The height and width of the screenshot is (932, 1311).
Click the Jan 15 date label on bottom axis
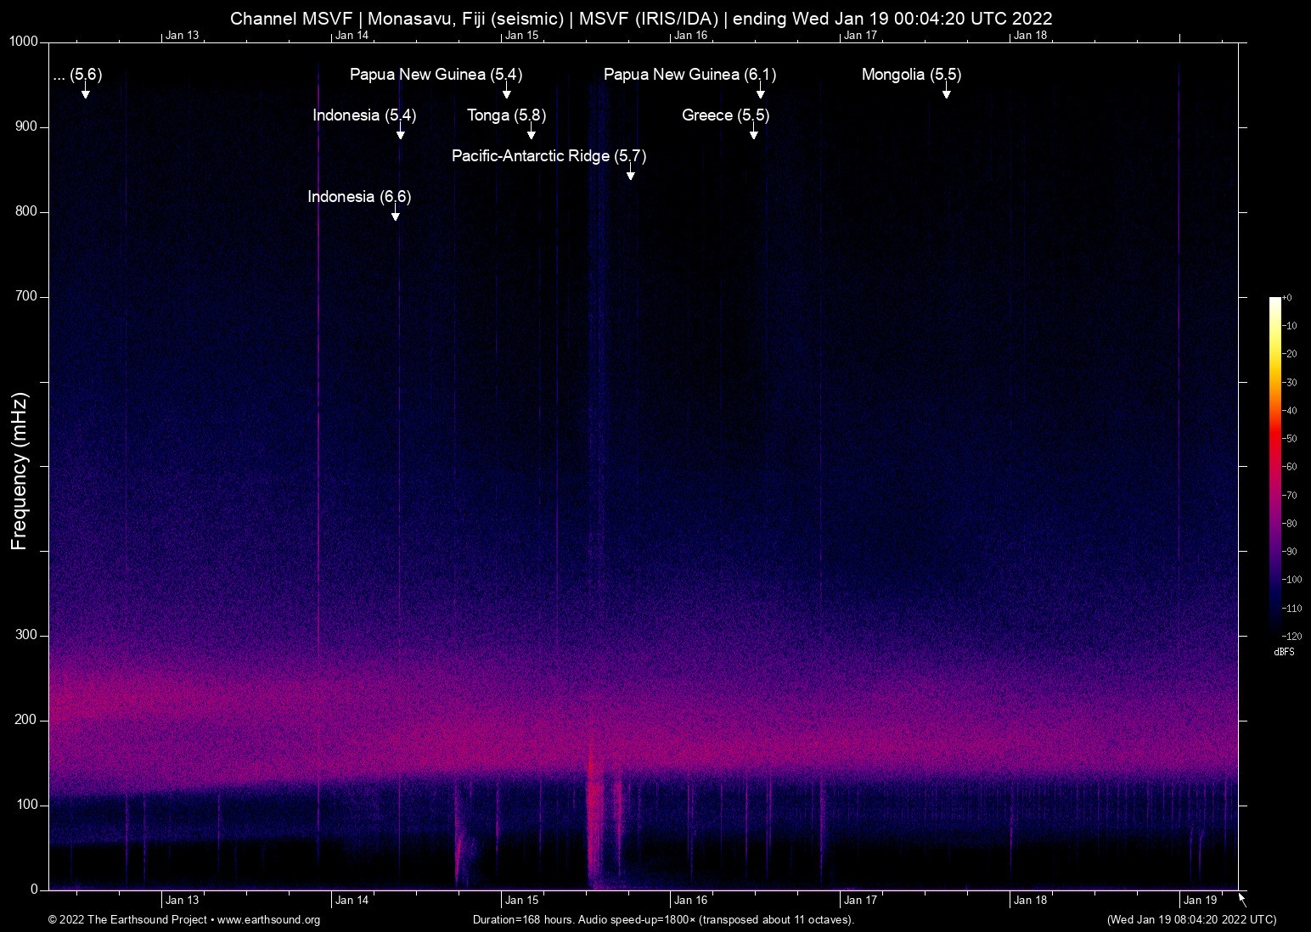[521, 900]
